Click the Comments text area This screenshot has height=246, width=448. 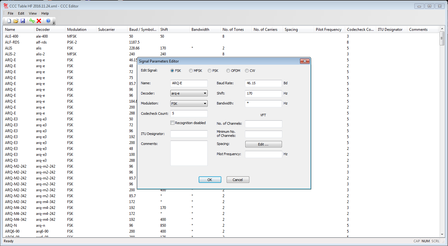189,153
